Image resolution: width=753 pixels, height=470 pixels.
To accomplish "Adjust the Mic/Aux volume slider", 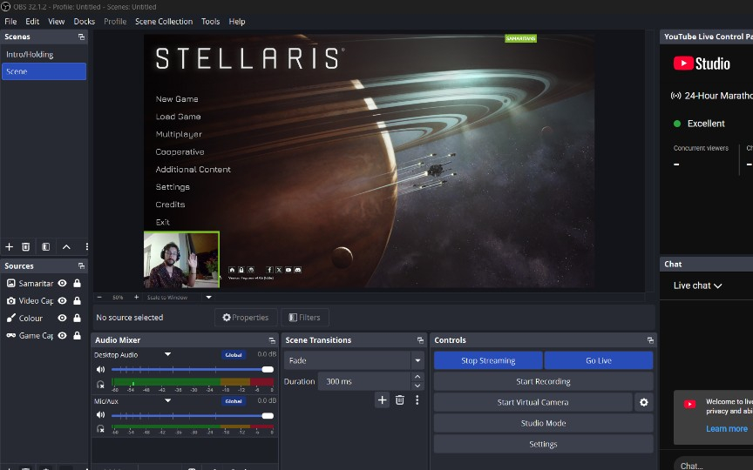I will tap(192, 415).
